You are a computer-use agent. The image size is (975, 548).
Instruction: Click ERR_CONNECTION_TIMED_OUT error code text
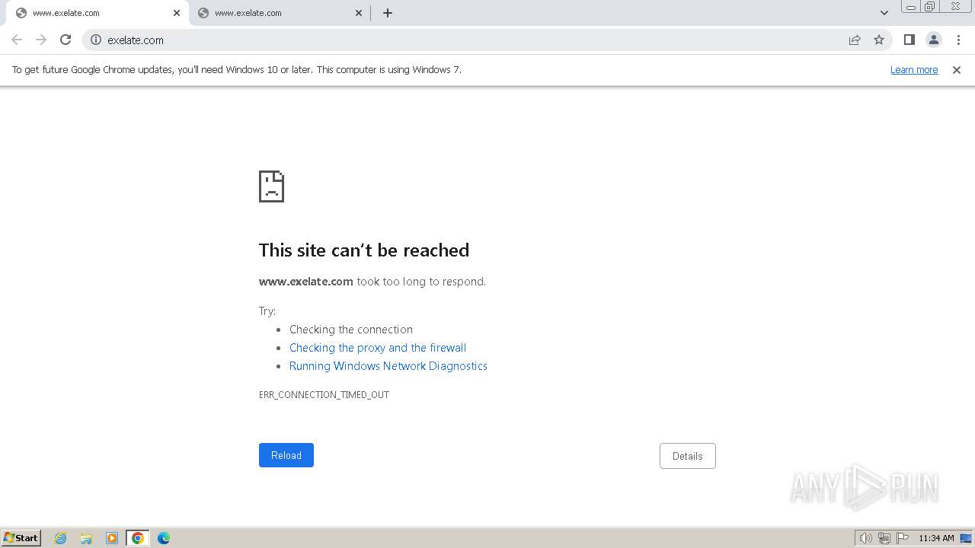[x=324, y=395]
